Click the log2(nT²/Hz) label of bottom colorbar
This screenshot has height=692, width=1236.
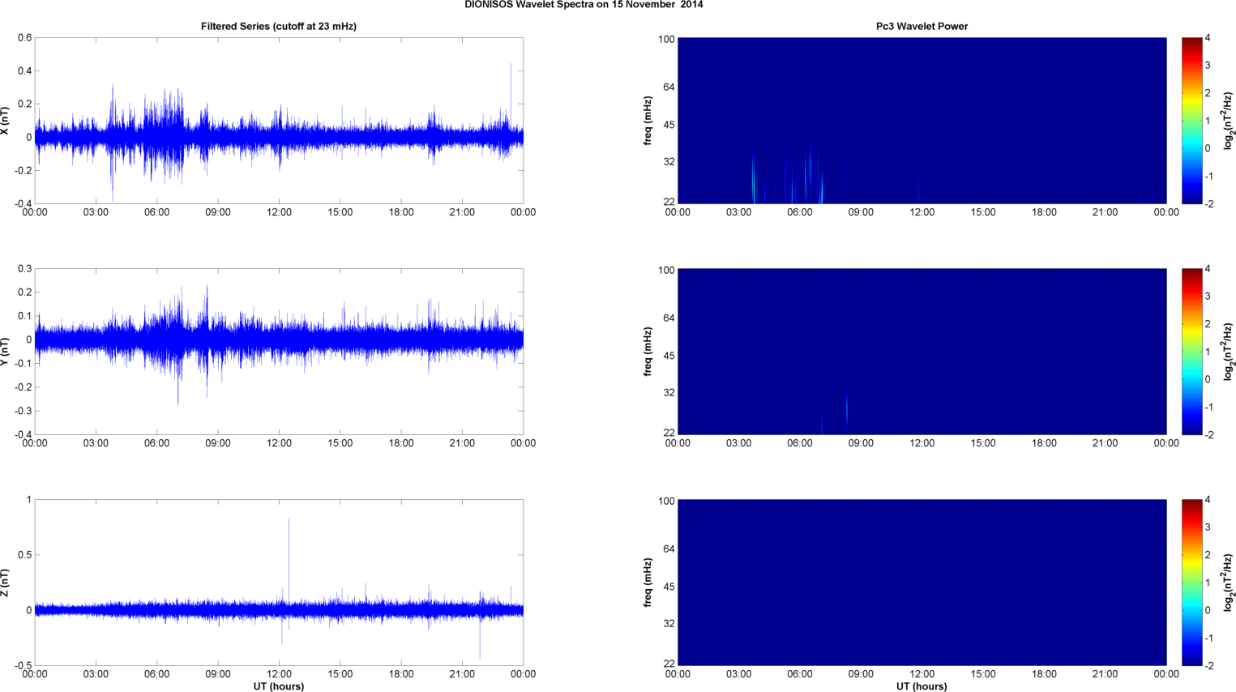[1229, 583]
